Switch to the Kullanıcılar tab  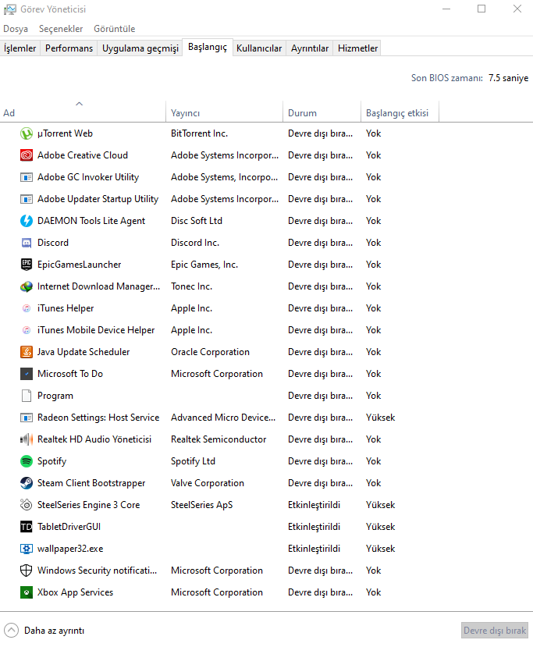[259, 48]
